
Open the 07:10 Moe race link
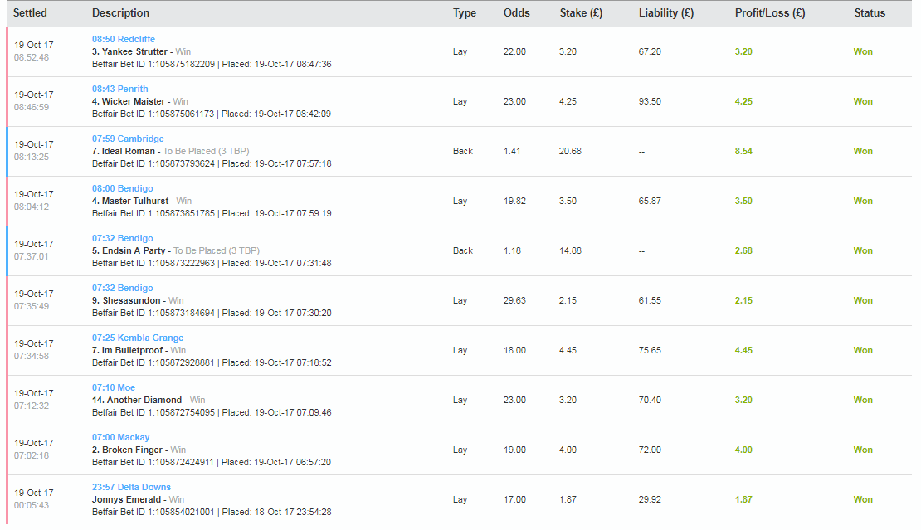click(114, 387)
